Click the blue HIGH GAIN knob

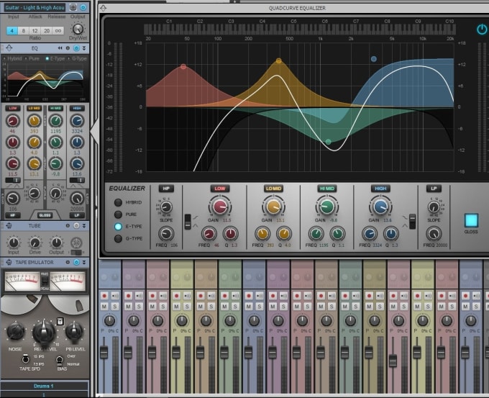pos(380,207)
